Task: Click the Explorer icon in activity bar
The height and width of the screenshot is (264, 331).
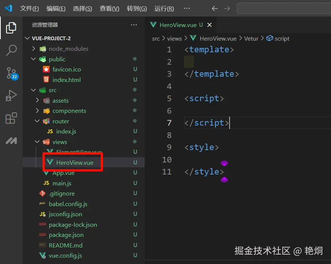Action: (x=11, y=27)
